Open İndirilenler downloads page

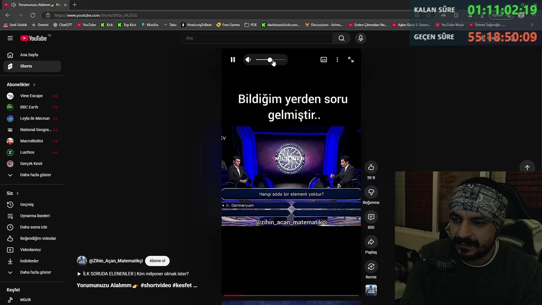coord(32,261)
